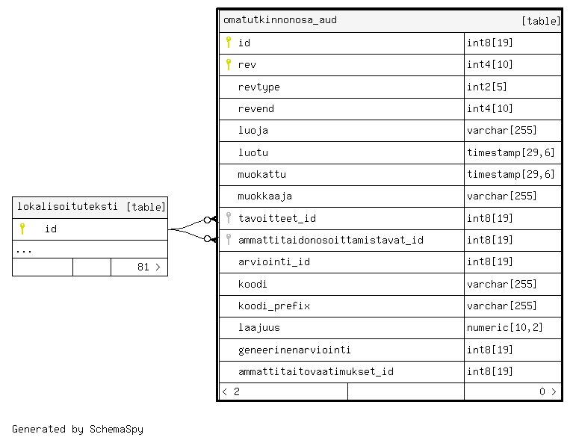The width and height of the screenshot is (576, 443).
Task: Select the revtype column row
Action: [x=259, y=87]
